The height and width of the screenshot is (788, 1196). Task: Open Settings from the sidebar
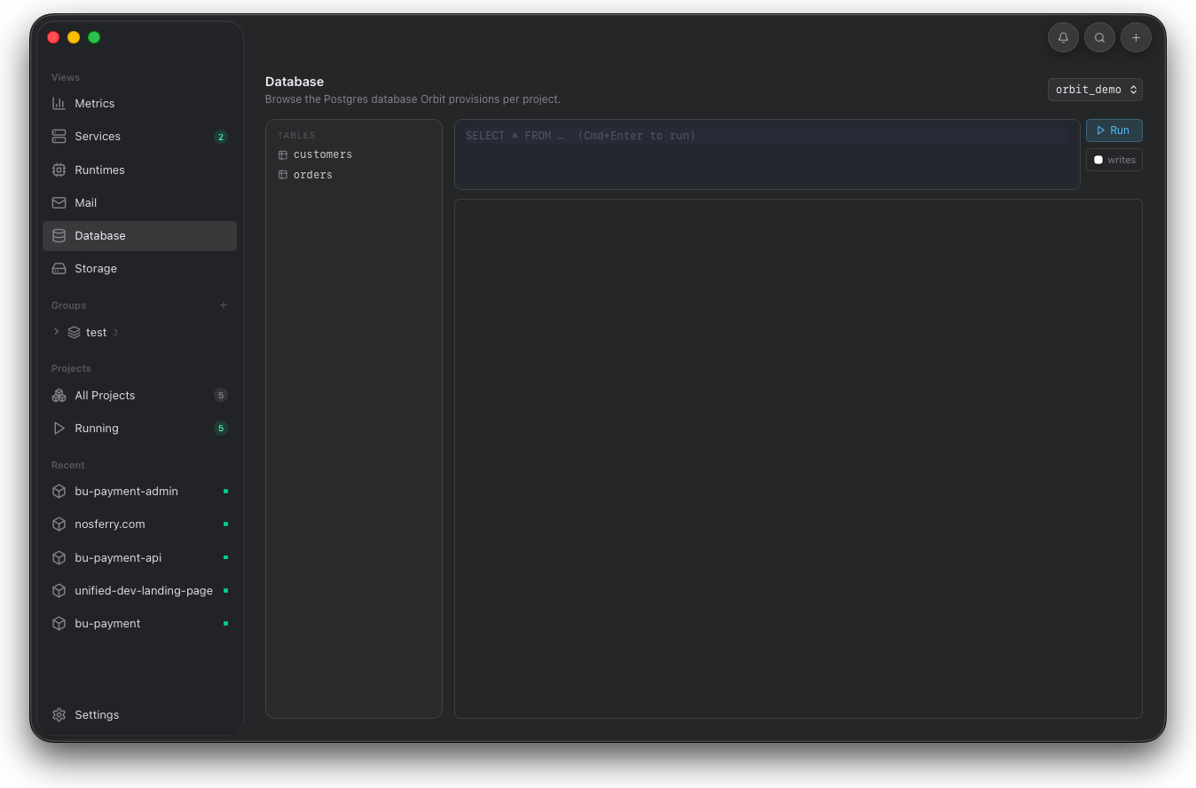pos(139,714)
